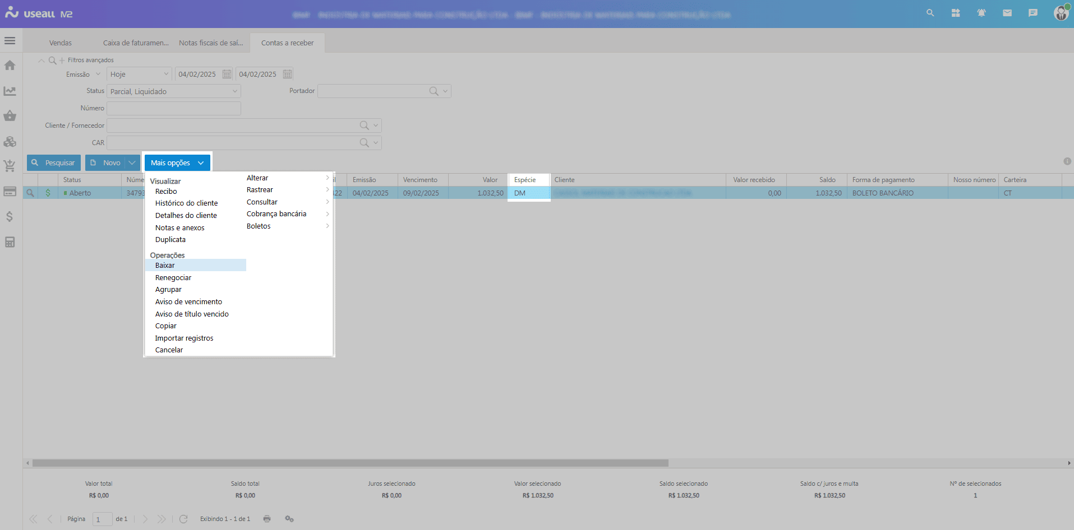This screenshot has height=530, width=1074.
Task: Expand the Status dropdown
Action: pyautogui.click(x=234, y=91)
